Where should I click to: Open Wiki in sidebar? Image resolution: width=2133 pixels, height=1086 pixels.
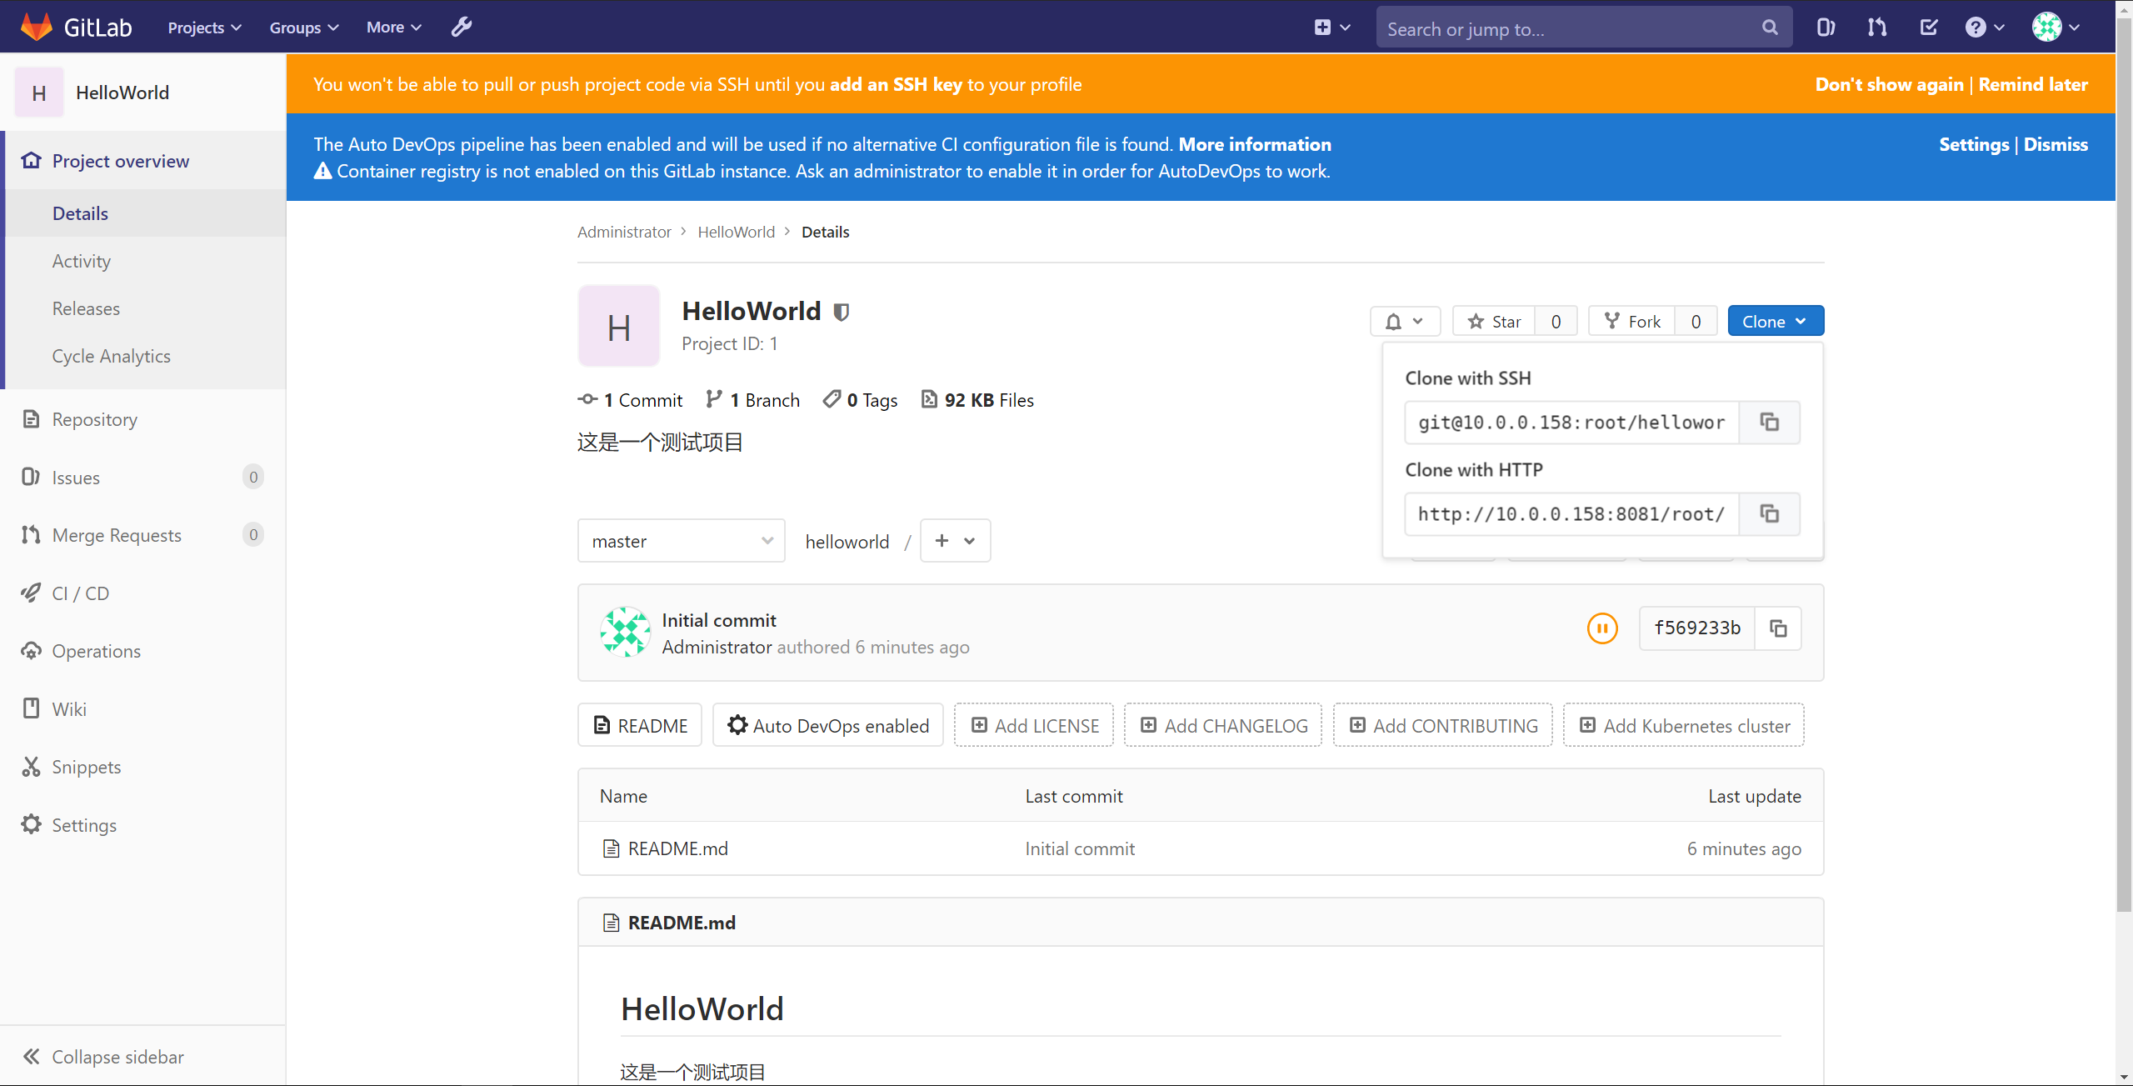pos(69,709)
